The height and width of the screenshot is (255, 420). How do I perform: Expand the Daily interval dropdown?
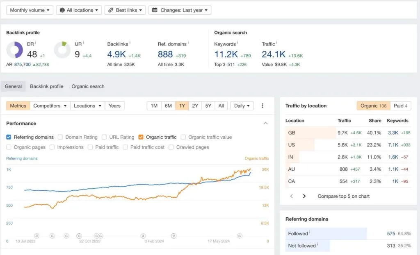point(242,106)
